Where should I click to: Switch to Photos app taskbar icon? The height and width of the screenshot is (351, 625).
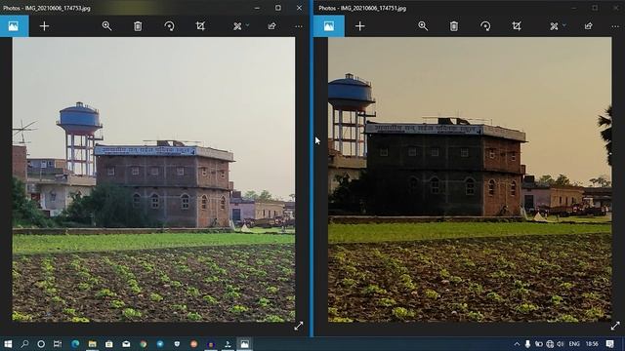tap(244, 344)
